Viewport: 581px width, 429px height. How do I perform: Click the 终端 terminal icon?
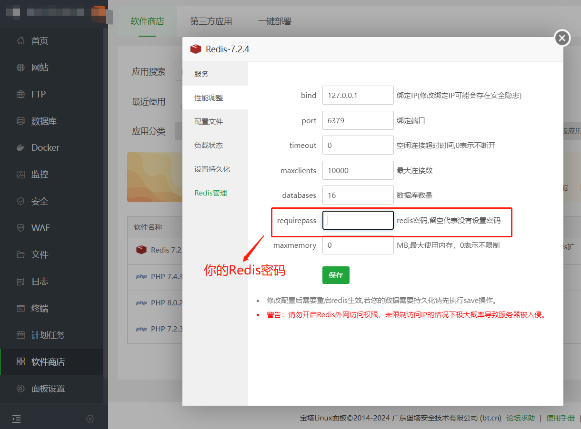pos(20,308)
